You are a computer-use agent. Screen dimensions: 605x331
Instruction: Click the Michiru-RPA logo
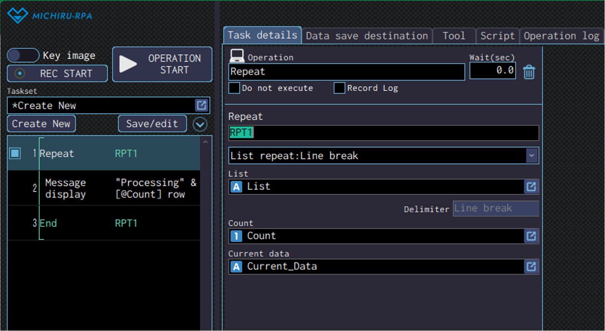tap(50, 16)
